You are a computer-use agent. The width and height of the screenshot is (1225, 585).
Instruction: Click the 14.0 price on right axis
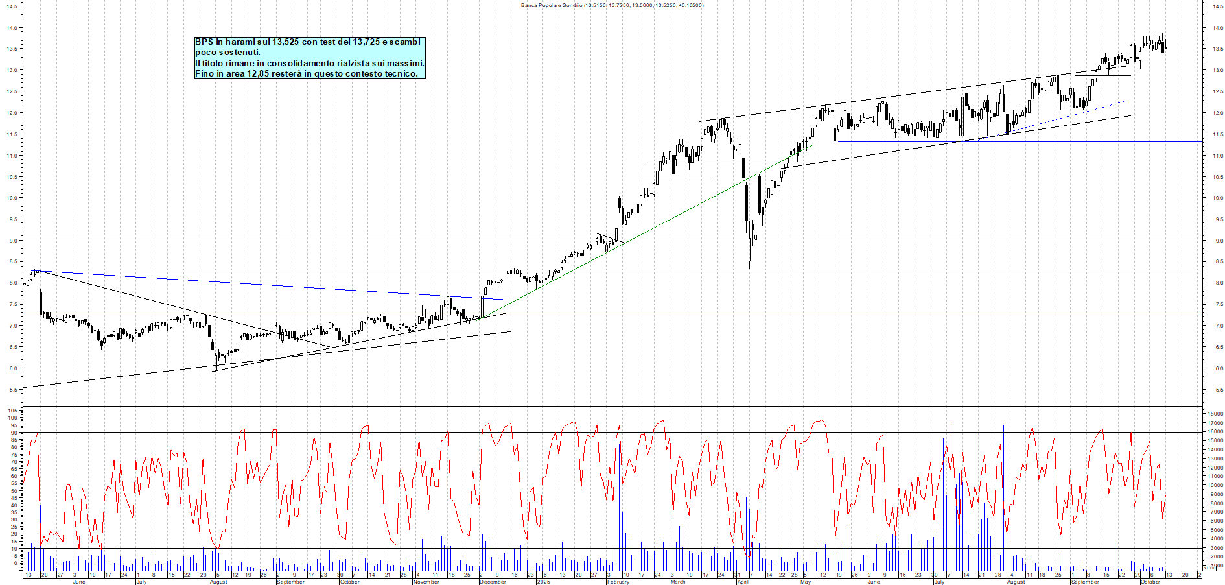pyautogui.click(x=1219, y=28)
